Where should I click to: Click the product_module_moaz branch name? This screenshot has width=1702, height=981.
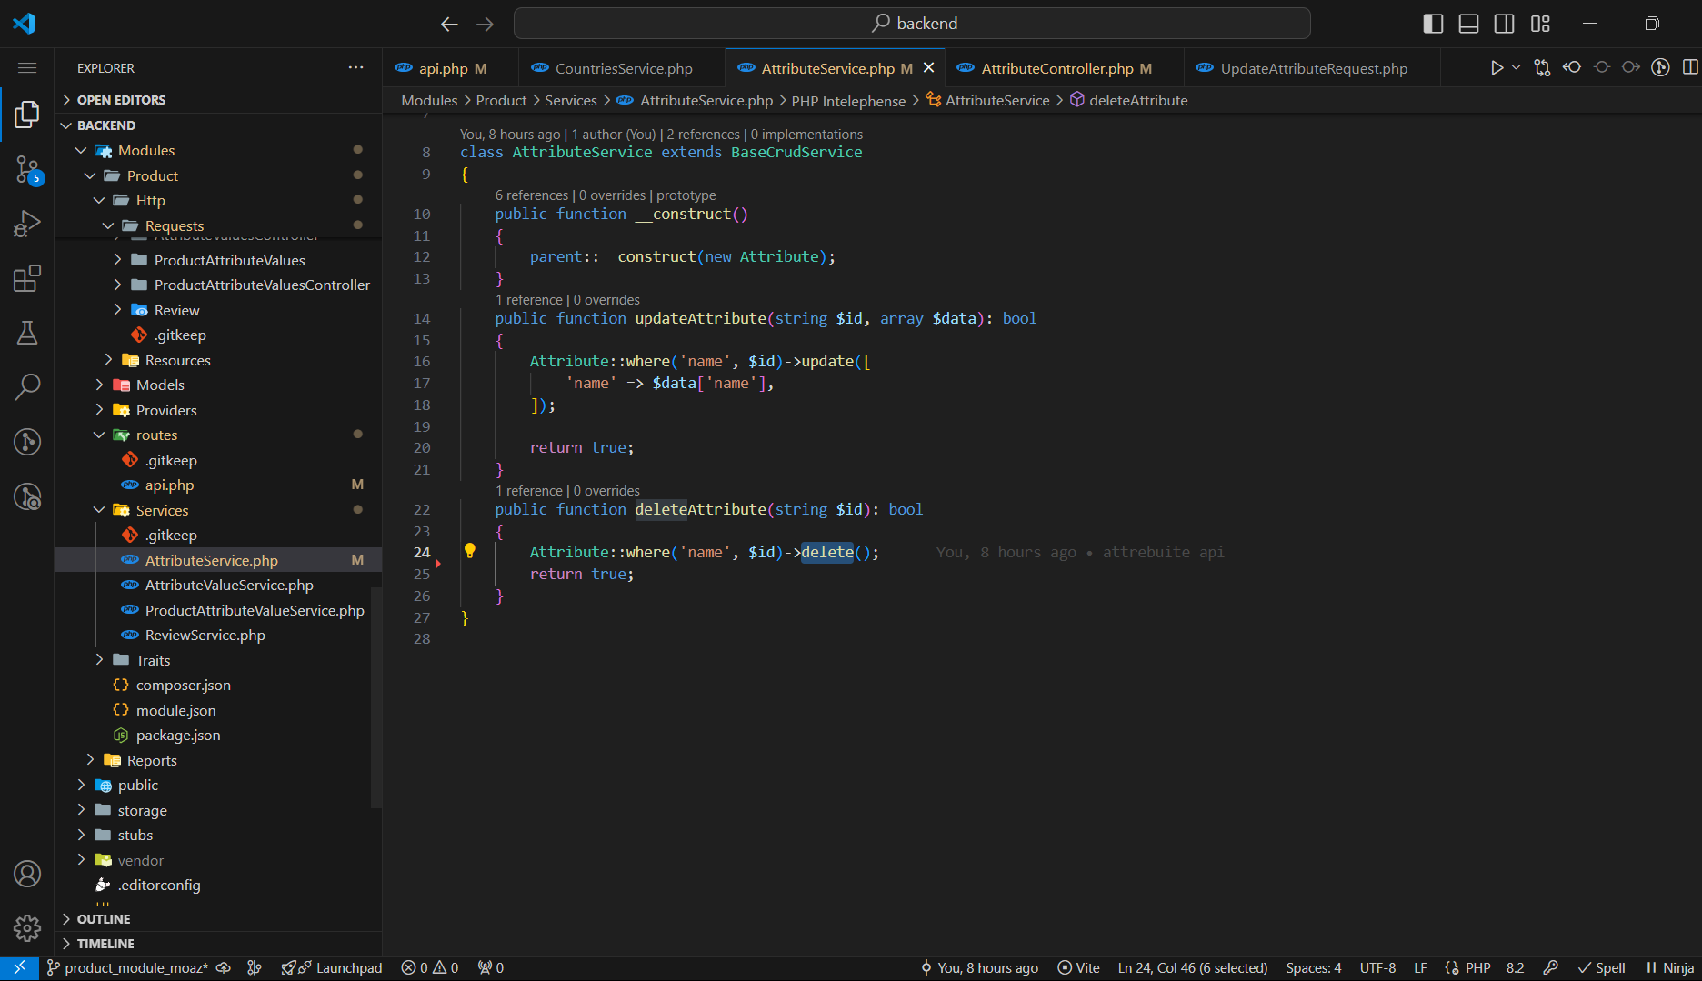click(x=135, y=968)
